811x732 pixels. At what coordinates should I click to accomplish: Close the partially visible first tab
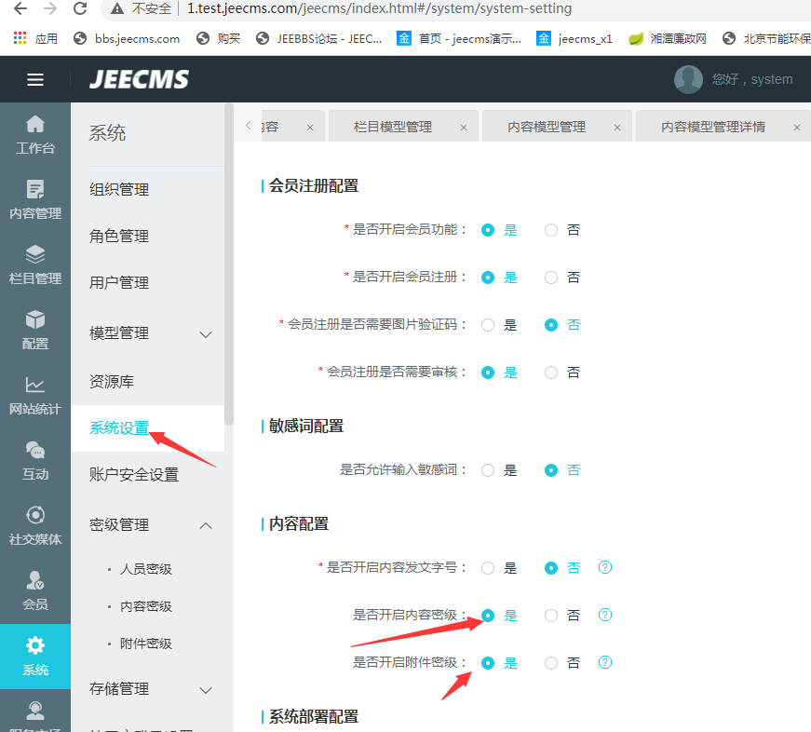click(x=310, y=128)
